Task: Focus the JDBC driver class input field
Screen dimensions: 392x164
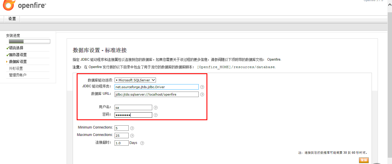Action: point(157,87)
